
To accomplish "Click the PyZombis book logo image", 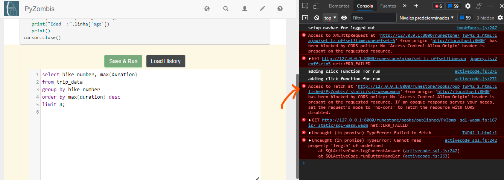I will [x=11, y=9].
